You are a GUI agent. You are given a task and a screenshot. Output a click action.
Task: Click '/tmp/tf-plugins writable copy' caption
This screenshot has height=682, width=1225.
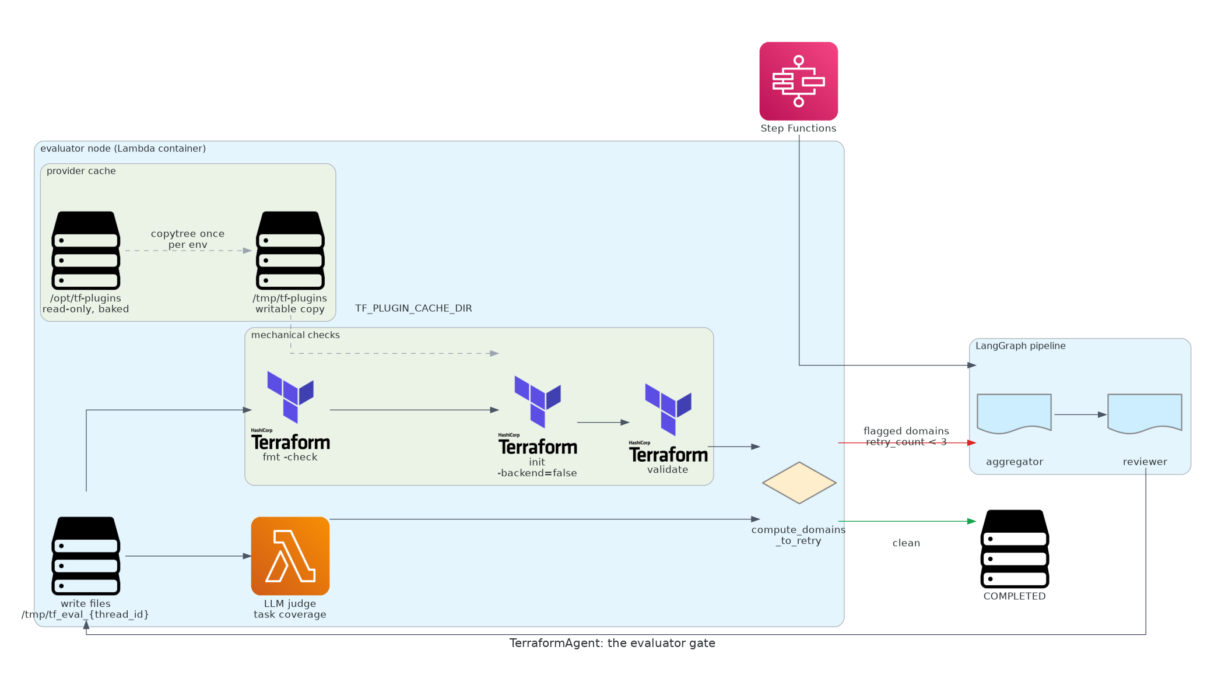[290, 304]
